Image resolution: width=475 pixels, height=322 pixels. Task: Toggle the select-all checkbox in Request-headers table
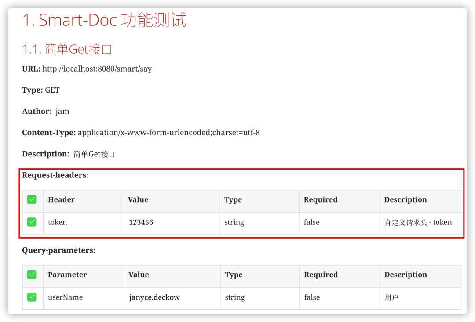[x=32, y=200]
